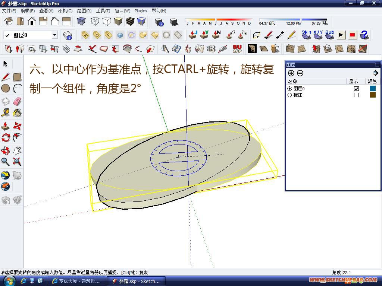This screenshot has height=286, width=382.
Task: Open the Plugins menu
Action: pyautogui.click(x=141, y=11)
